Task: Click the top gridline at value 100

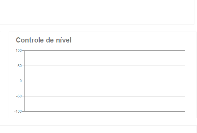Action: [x=105, y=50]
